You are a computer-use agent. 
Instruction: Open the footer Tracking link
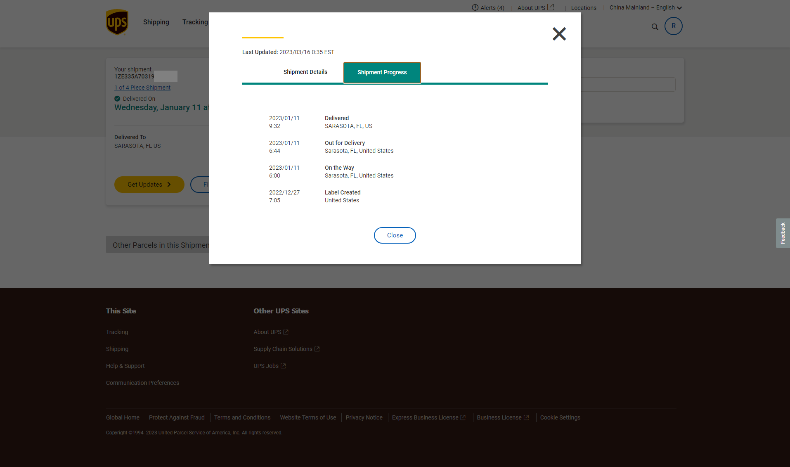click(117, 332)
